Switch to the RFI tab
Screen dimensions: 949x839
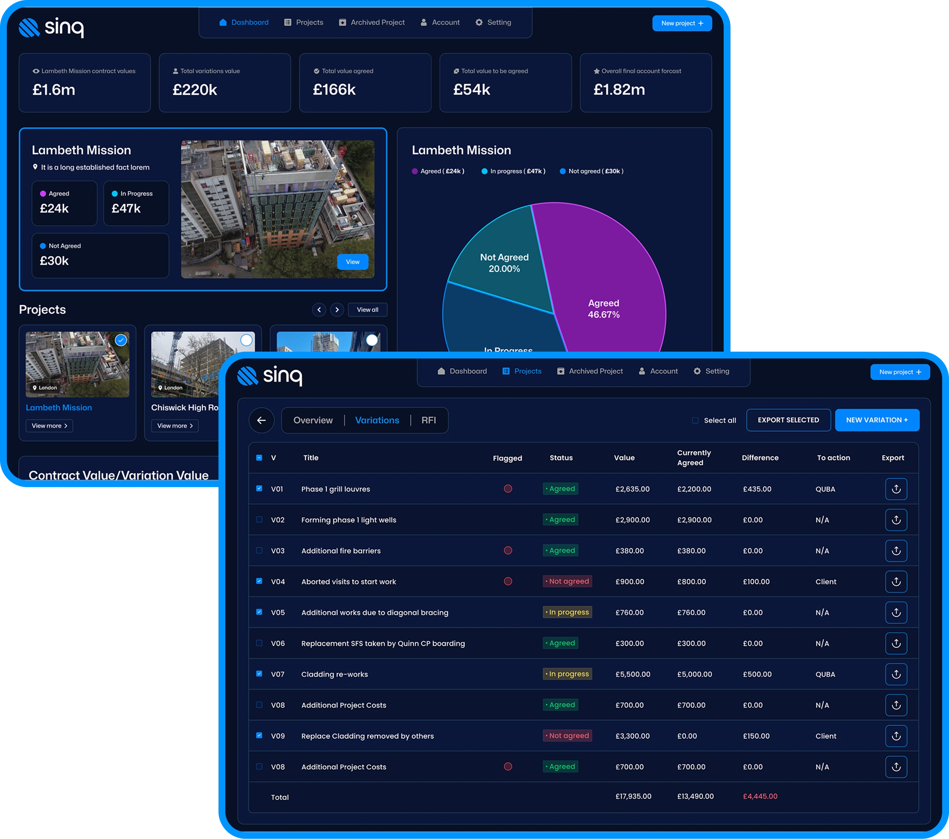point(428,420)
